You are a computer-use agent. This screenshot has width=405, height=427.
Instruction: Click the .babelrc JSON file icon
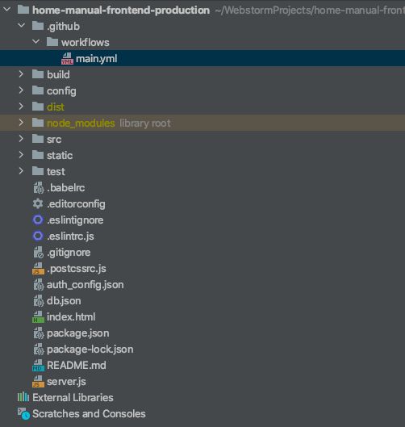pyautogui.click(x=39, y=188)
